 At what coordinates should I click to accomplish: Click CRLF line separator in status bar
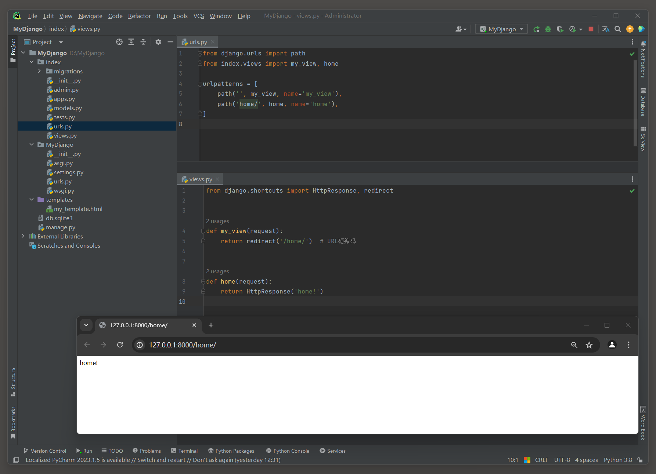[541, 460]
